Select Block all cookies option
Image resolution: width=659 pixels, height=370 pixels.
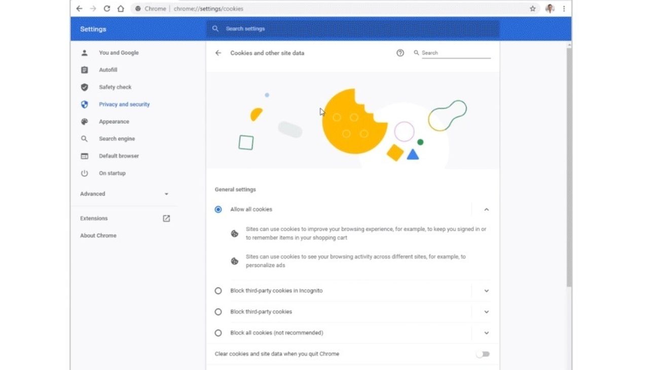218,333
